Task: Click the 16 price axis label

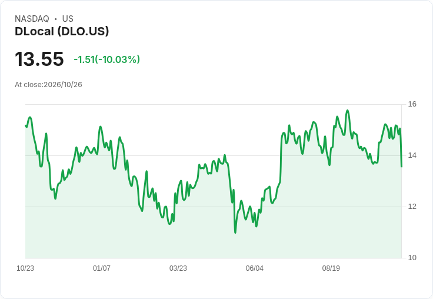Action: tap(412, 104)
